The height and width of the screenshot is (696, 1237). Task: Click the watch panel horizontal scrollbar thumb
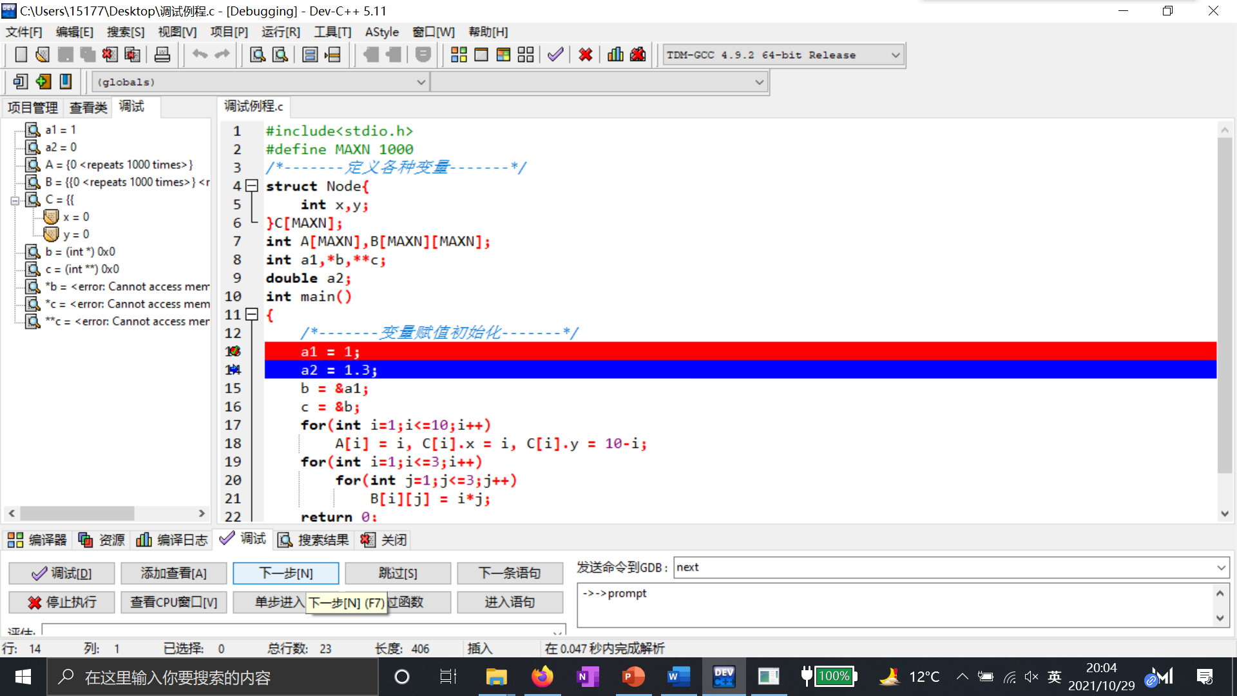pyautogui.click(x=77, y=514)
